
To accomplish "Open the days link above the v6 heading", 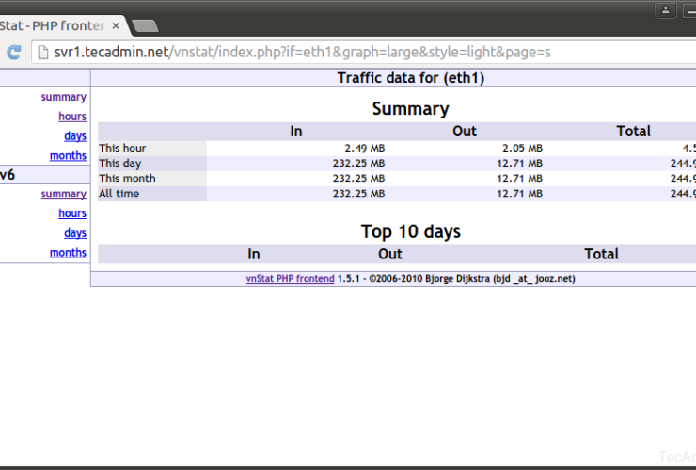I will [x=74, y=136].
